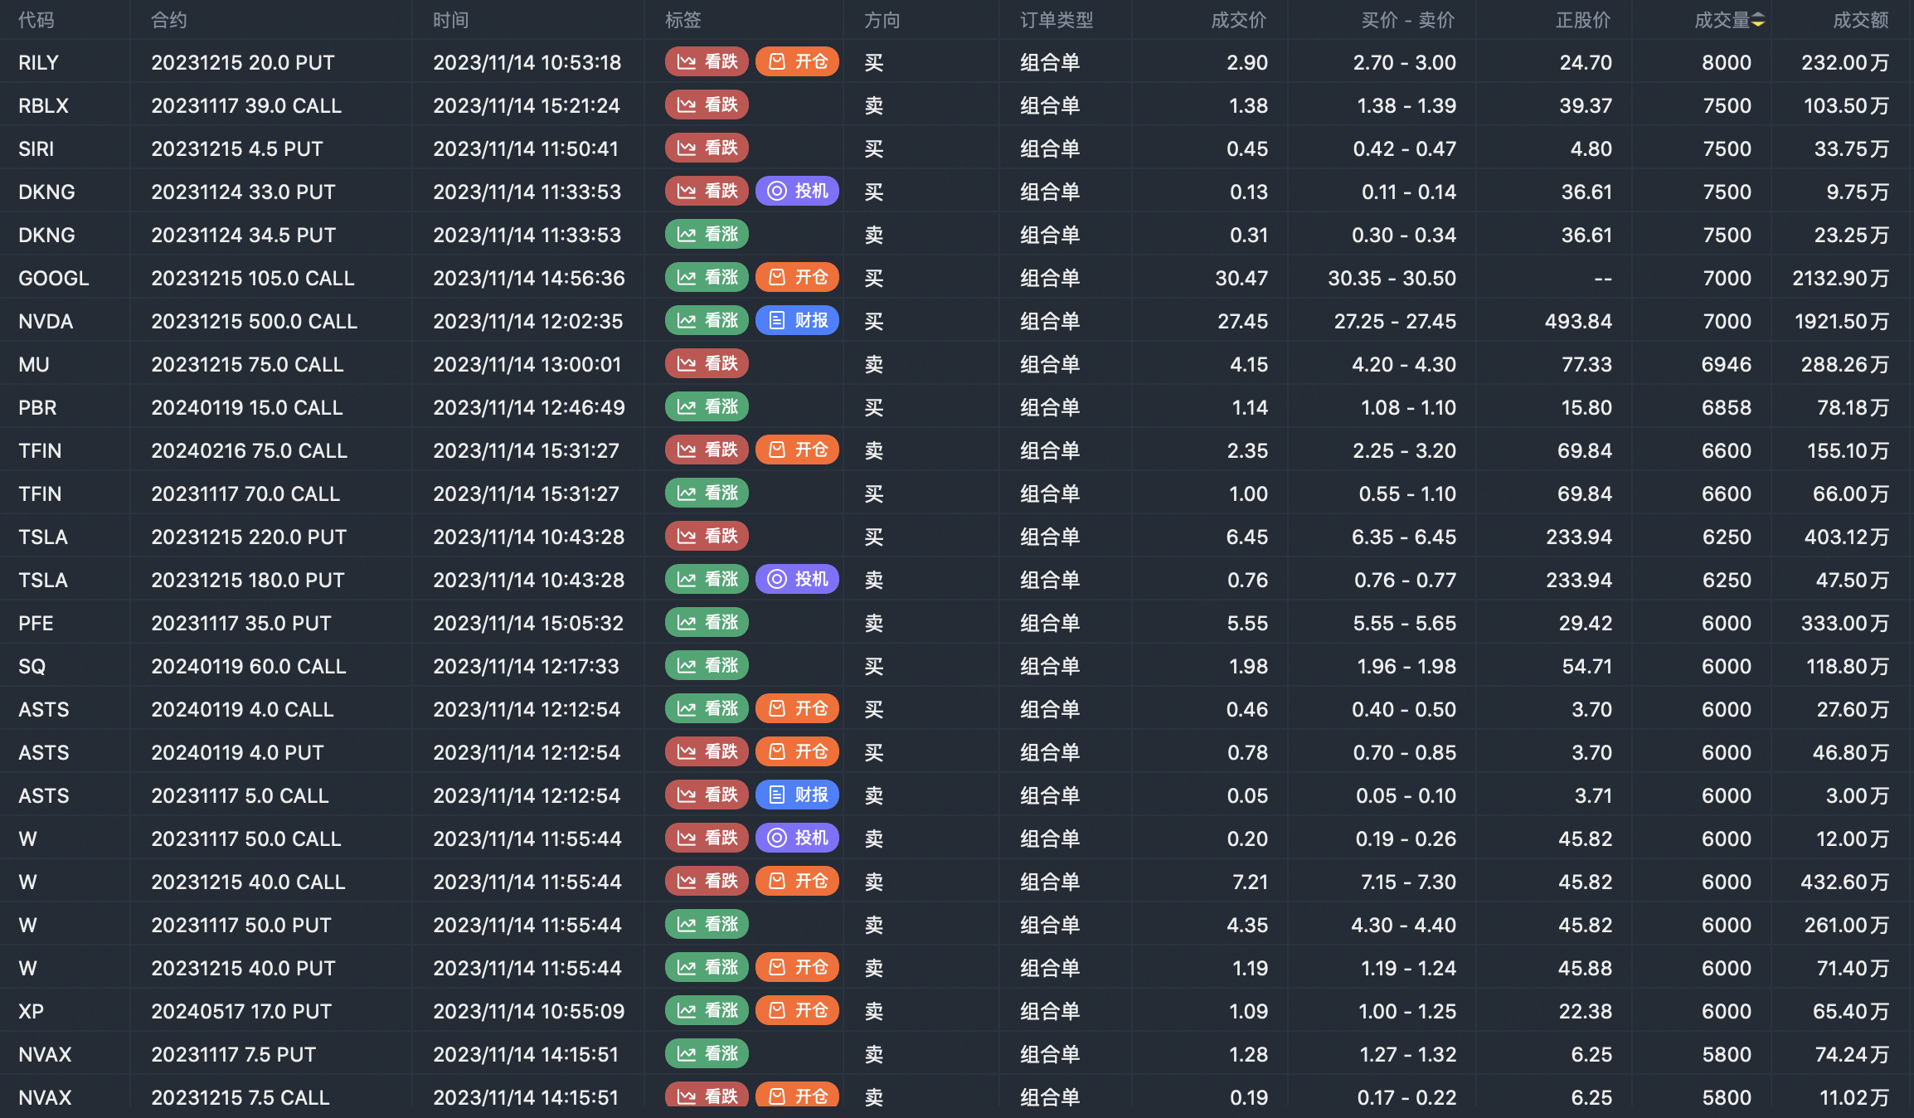This screenshot has width=1914, height=1118.
Task: Click the 看跌 tag in the RILY row
Action: tap(707, 62)
